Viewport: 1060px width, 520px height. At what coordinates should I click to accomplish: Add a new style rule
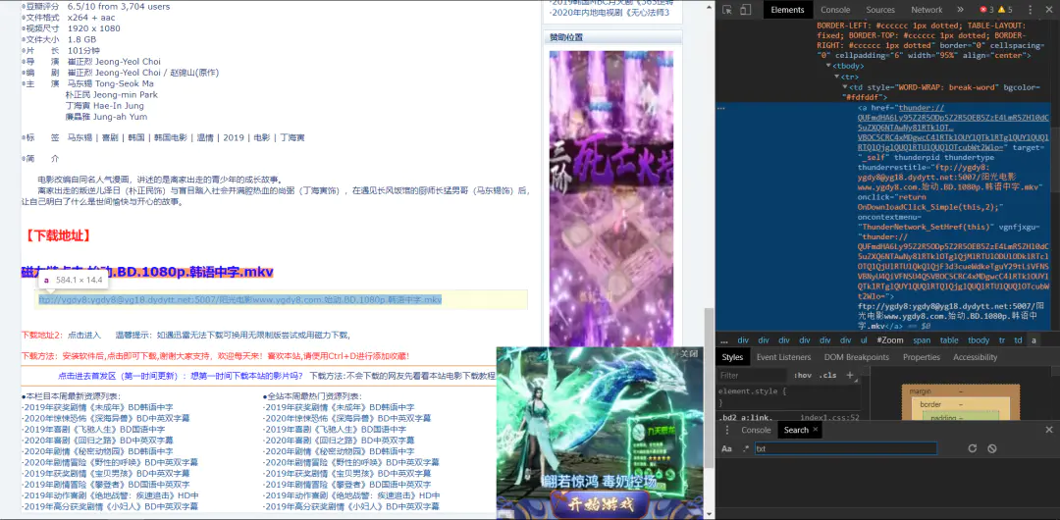(850, 376)
